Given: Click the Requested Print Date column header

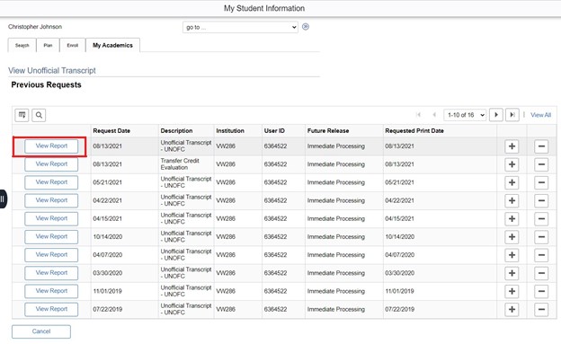Looking at the screenshot, I should (x=414, y=131).
